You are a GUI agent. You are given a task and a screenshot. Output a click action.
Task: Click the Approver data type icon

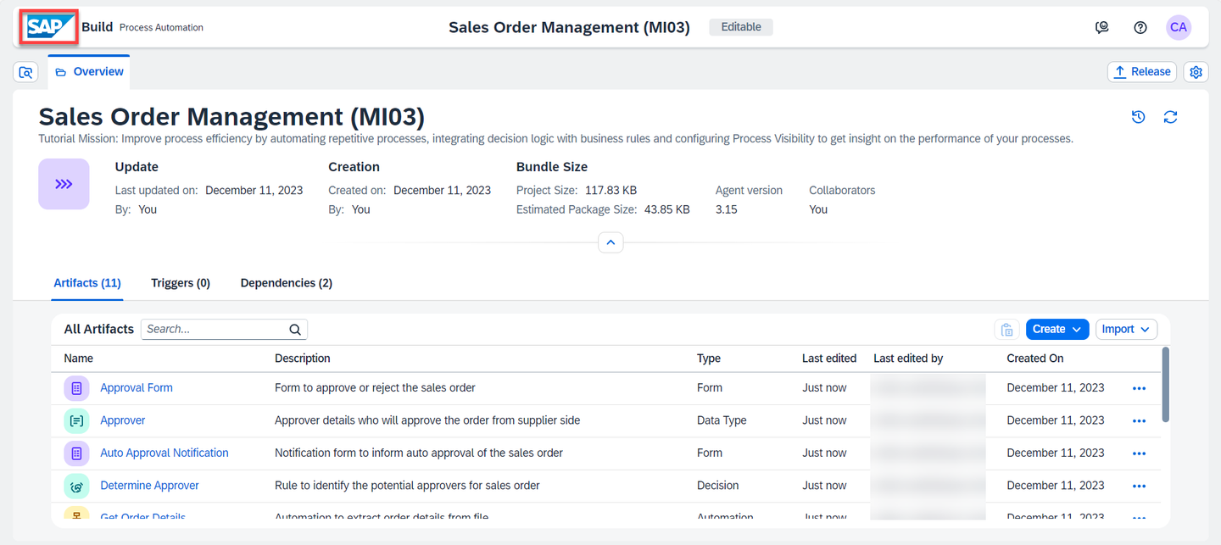coord(76,420)
